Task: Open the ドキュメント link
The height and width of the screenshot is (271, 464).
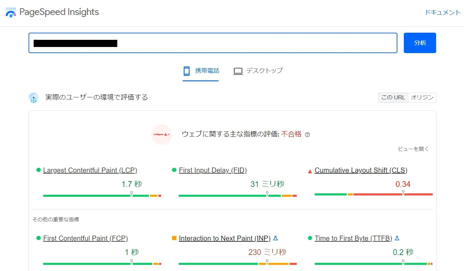Action: tap(443, 13)
